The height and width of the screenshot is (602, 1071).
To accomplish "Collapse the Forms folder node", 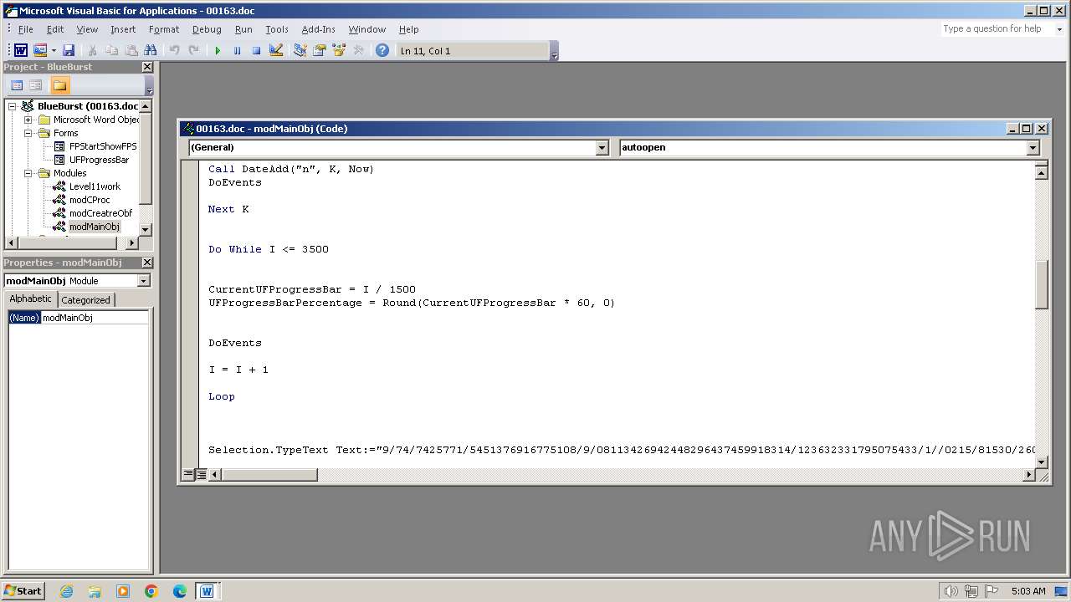I will point(28,133).
